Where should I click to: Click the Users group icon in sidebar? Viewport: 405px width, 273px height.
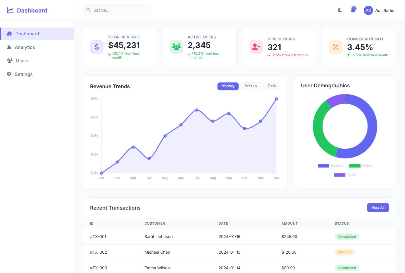[x=10, y=61]
